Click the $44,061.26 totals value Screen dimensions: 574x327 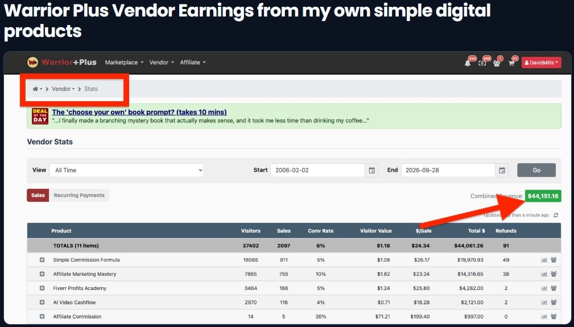(469, 246)
